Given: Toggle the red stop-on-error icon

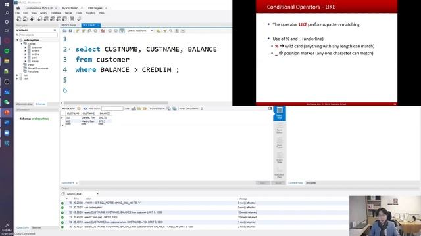Looking at the screenshot, I should point(103,31).
